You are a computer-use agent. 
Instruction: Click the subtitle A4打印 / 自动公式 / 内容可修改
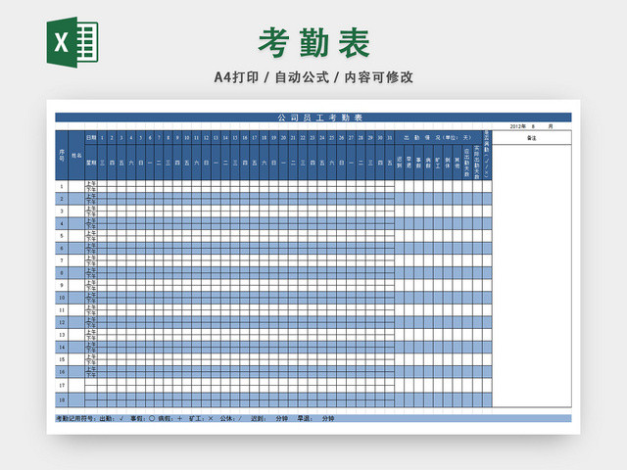point(313,77)
